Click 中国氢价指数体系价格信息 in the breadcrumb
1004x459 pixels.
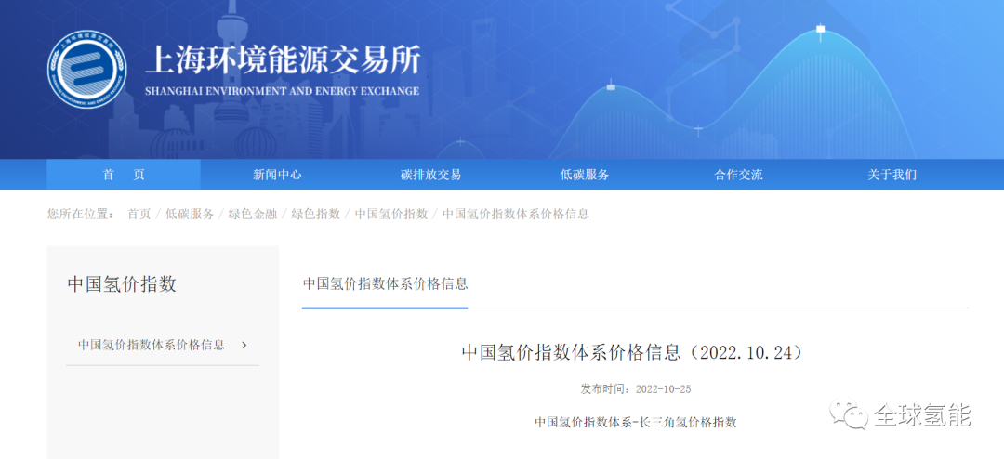coord(516,214)
